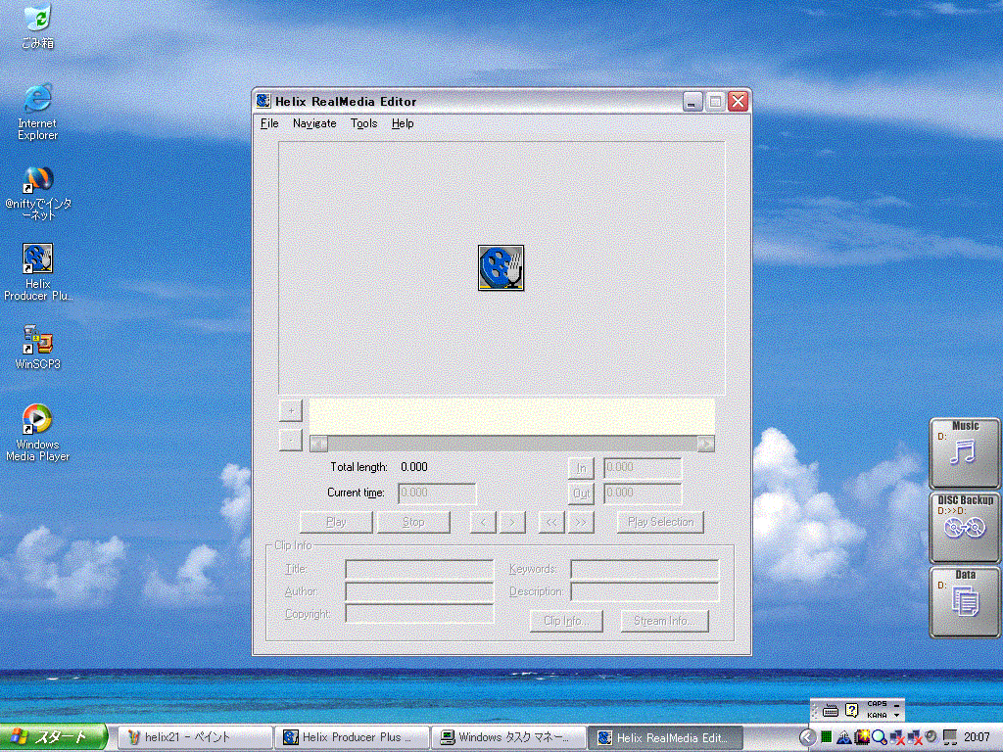The image size is (1003, 752).
Task: Open the File menu
Action: coord(269,123)
